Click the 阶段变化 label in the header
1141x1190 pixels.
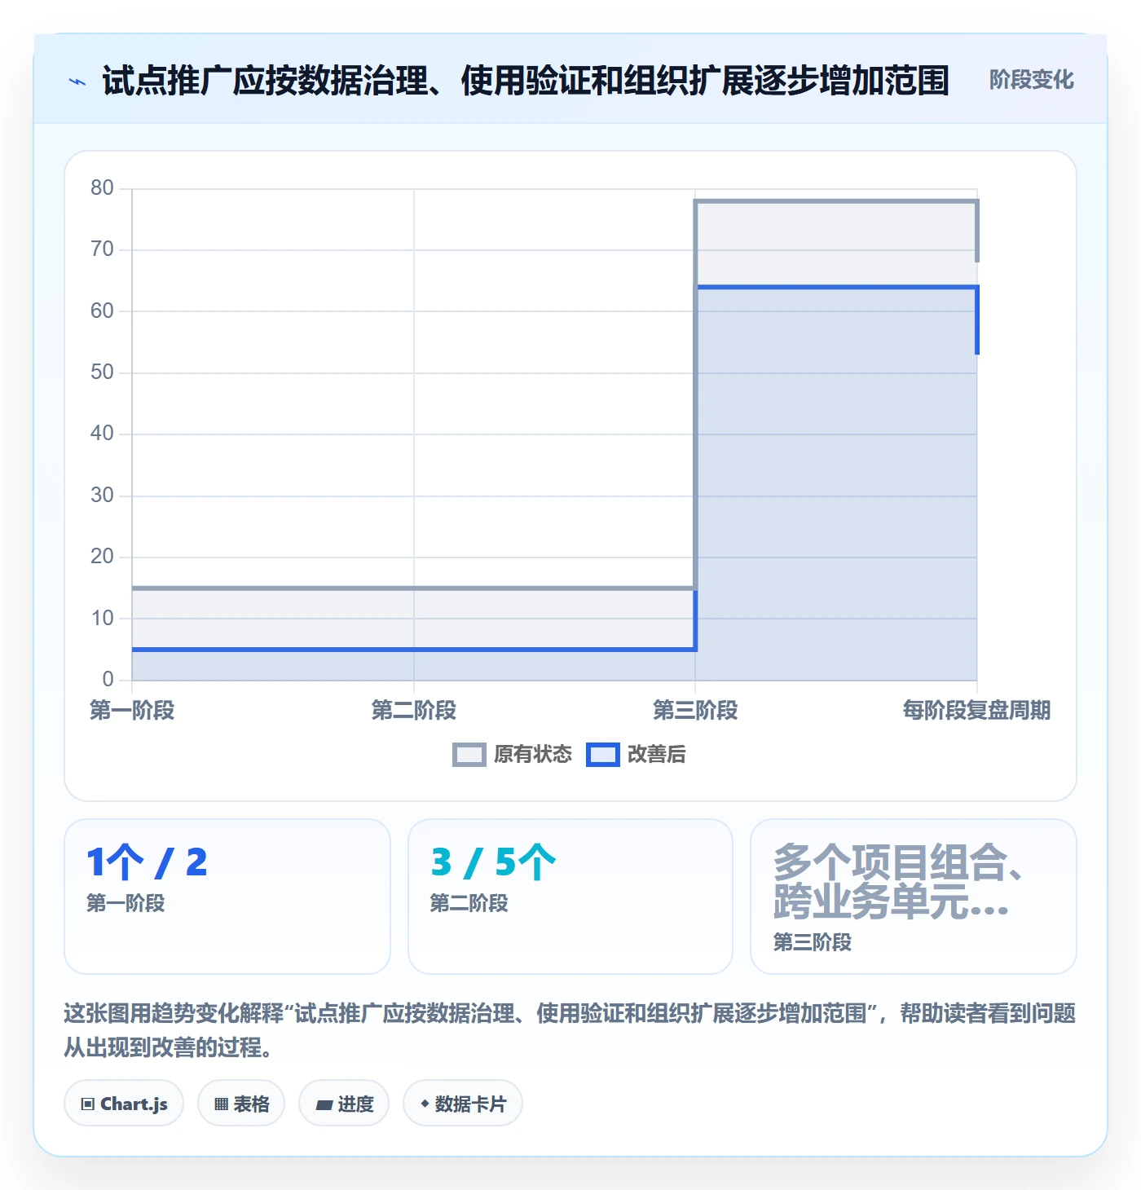[1031, 80]
